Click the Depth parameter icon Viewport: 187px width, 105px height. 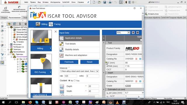tap(62, 86)
